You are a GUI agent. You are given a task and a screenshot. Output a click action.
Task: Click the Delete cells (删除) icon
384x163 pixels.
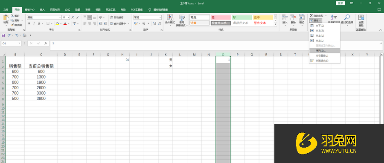click(x=294, y=17)
